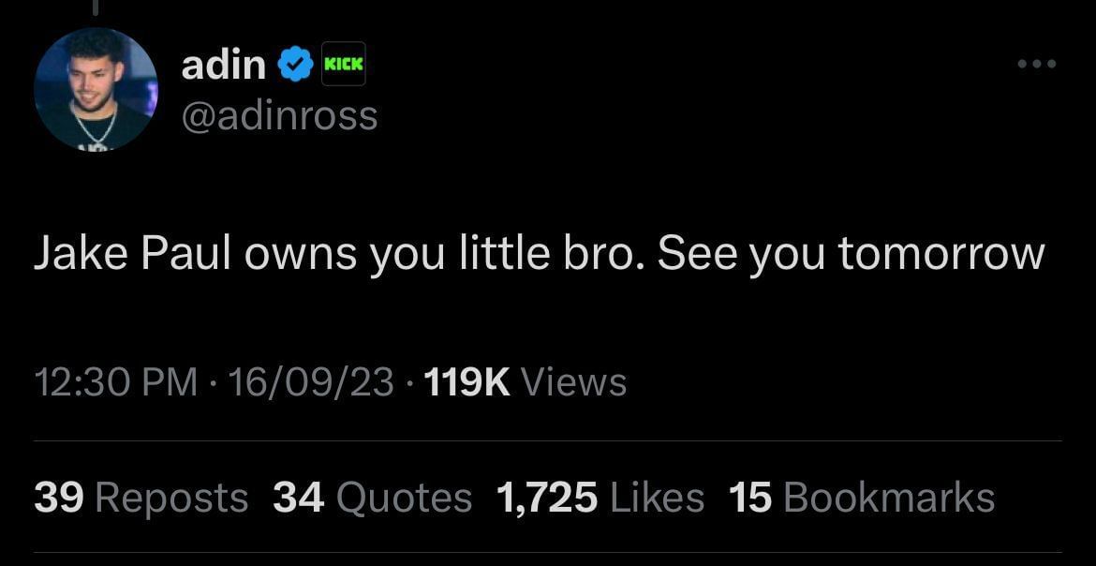Click the 16/09/23 date
The image size is (1096, 566).
[x=314, y=380]
